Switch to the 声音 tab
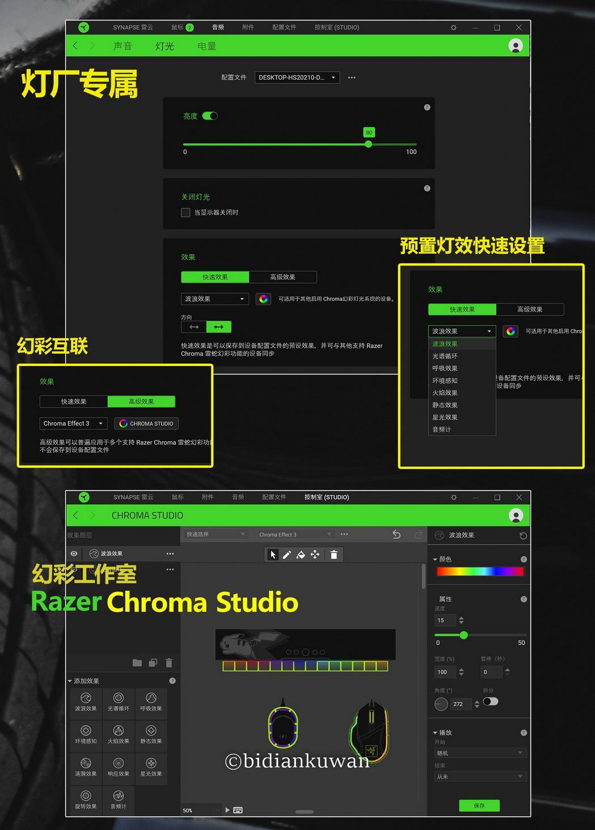Screen dimensions: 595x830 click(123, 46)
